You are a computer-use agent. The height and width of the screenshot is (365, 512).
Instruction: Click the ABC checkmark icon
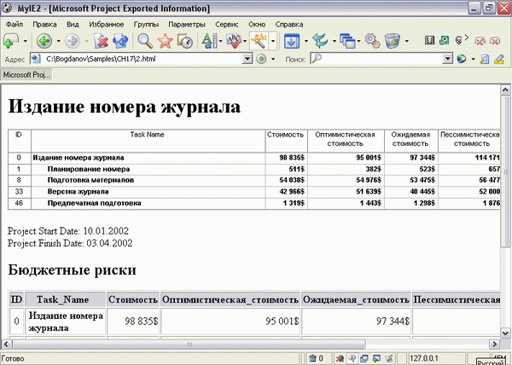click(234, 41)
